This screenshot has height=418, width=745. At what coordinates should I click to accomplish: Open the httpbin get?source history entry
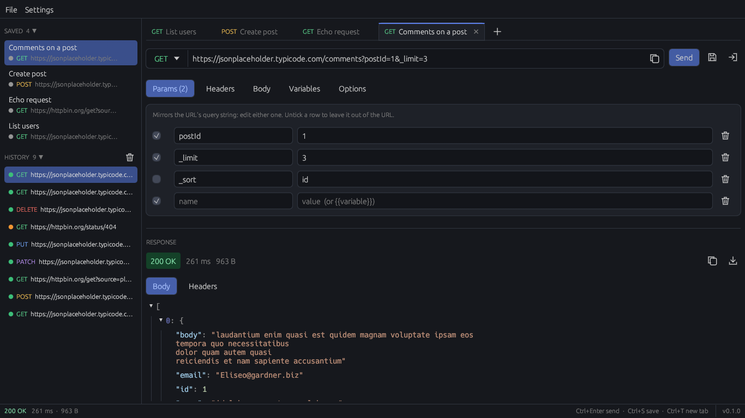71,279
